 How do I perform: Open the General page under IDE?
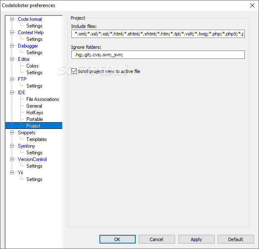pyautogui.click(x=34, y=106)
